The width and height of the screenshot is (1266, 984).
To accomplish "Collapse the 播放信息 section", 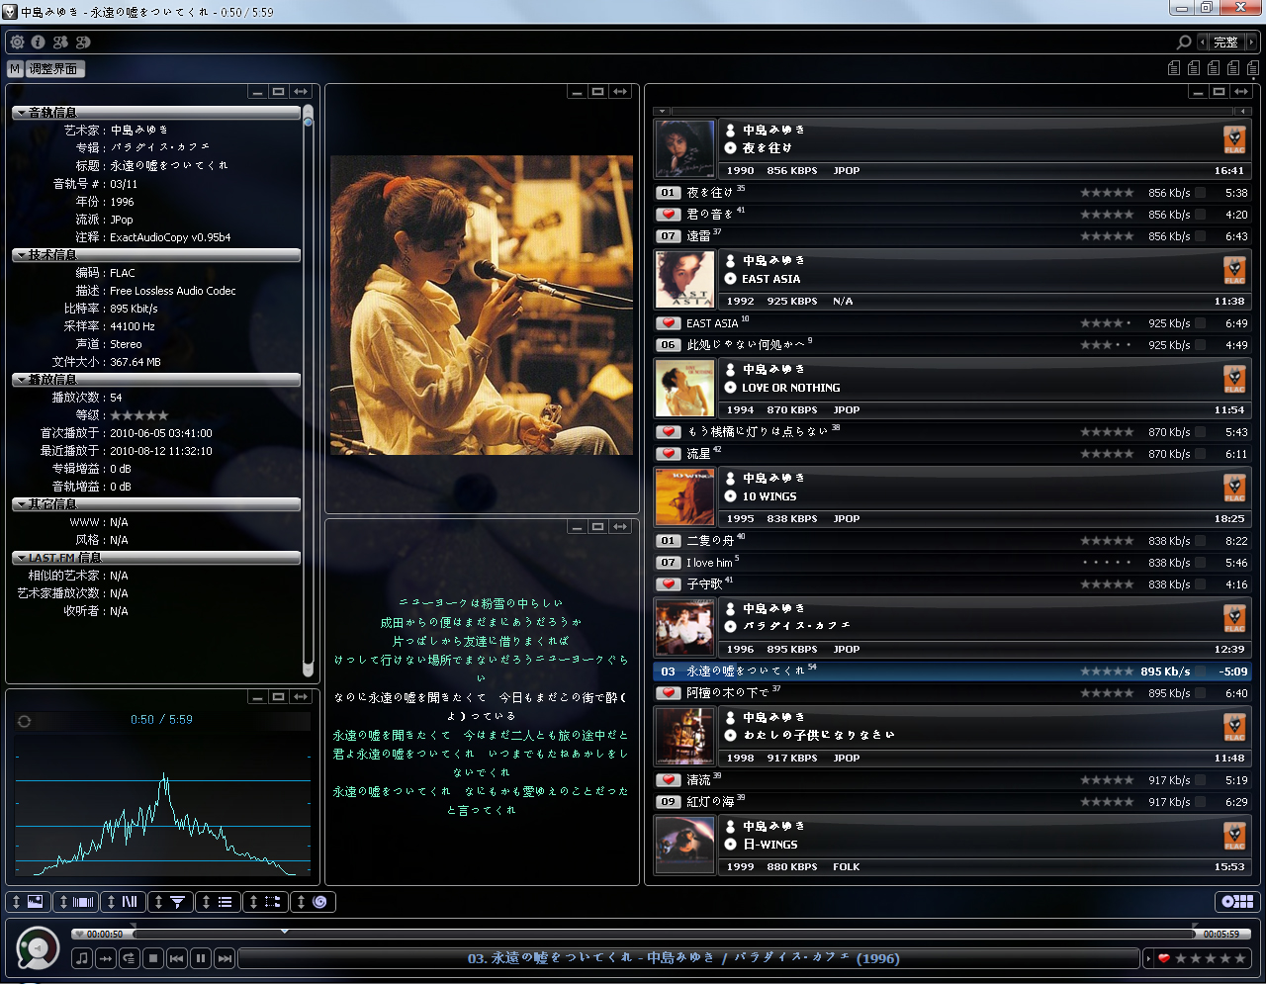I will coord(155,380).
